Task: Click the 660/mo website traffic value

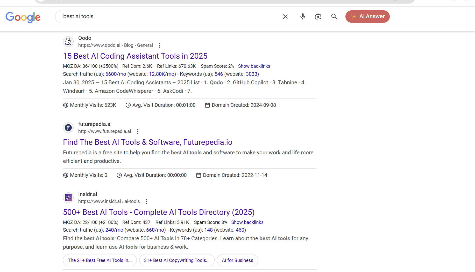Action: point(155,230)
